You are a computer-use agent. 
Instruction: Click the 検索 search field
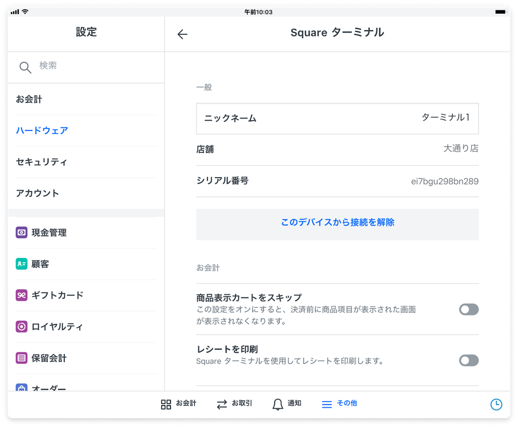[93, 66]
